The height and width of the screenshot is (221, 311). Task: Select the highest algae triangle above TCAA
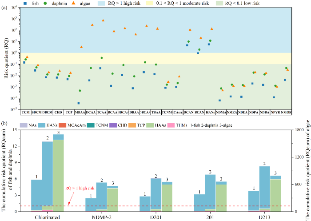click(x=103, y=20)
